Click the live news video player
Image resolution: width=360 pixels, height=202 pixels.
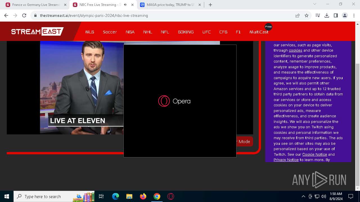click(82, 88)
